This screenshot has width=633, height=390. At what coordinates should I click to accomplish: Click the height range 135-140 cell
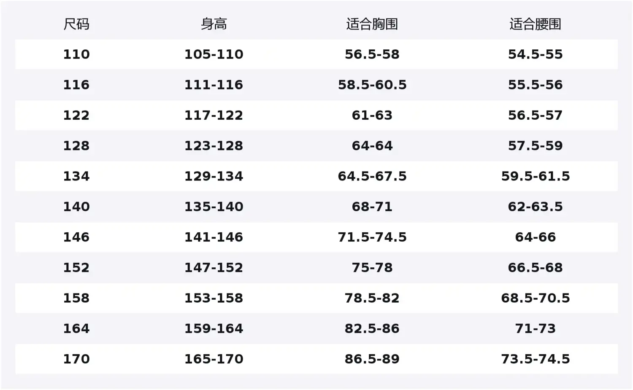pos(214,207)
